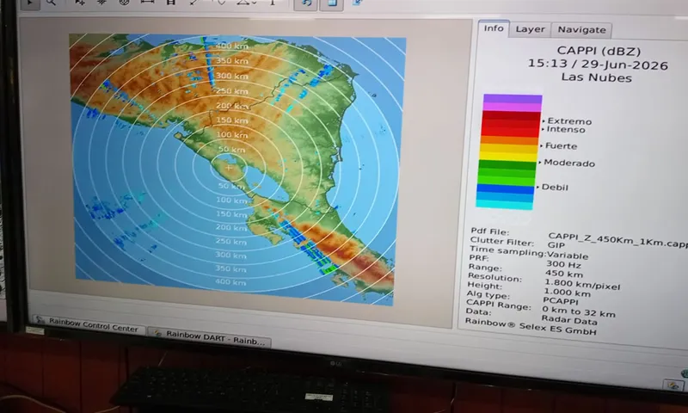Click the Data value Radar Data
Image resolution: width=688 pixels, height=413 pixels.
click(569, 321)
